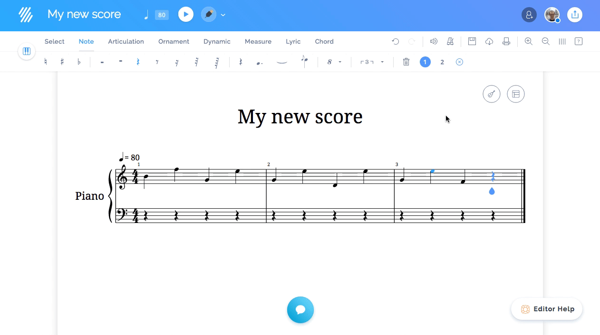Viewport: 600px width, 335px height.
Task: Apply the natural accidental
Action: 46,62
